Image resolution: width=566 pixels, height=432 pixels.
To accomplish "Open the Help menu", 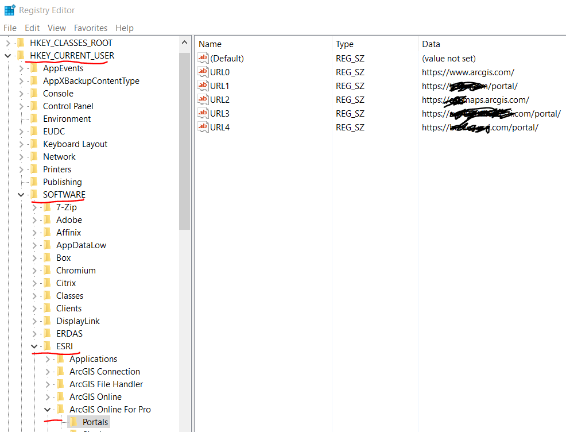I will click(125, 28).
